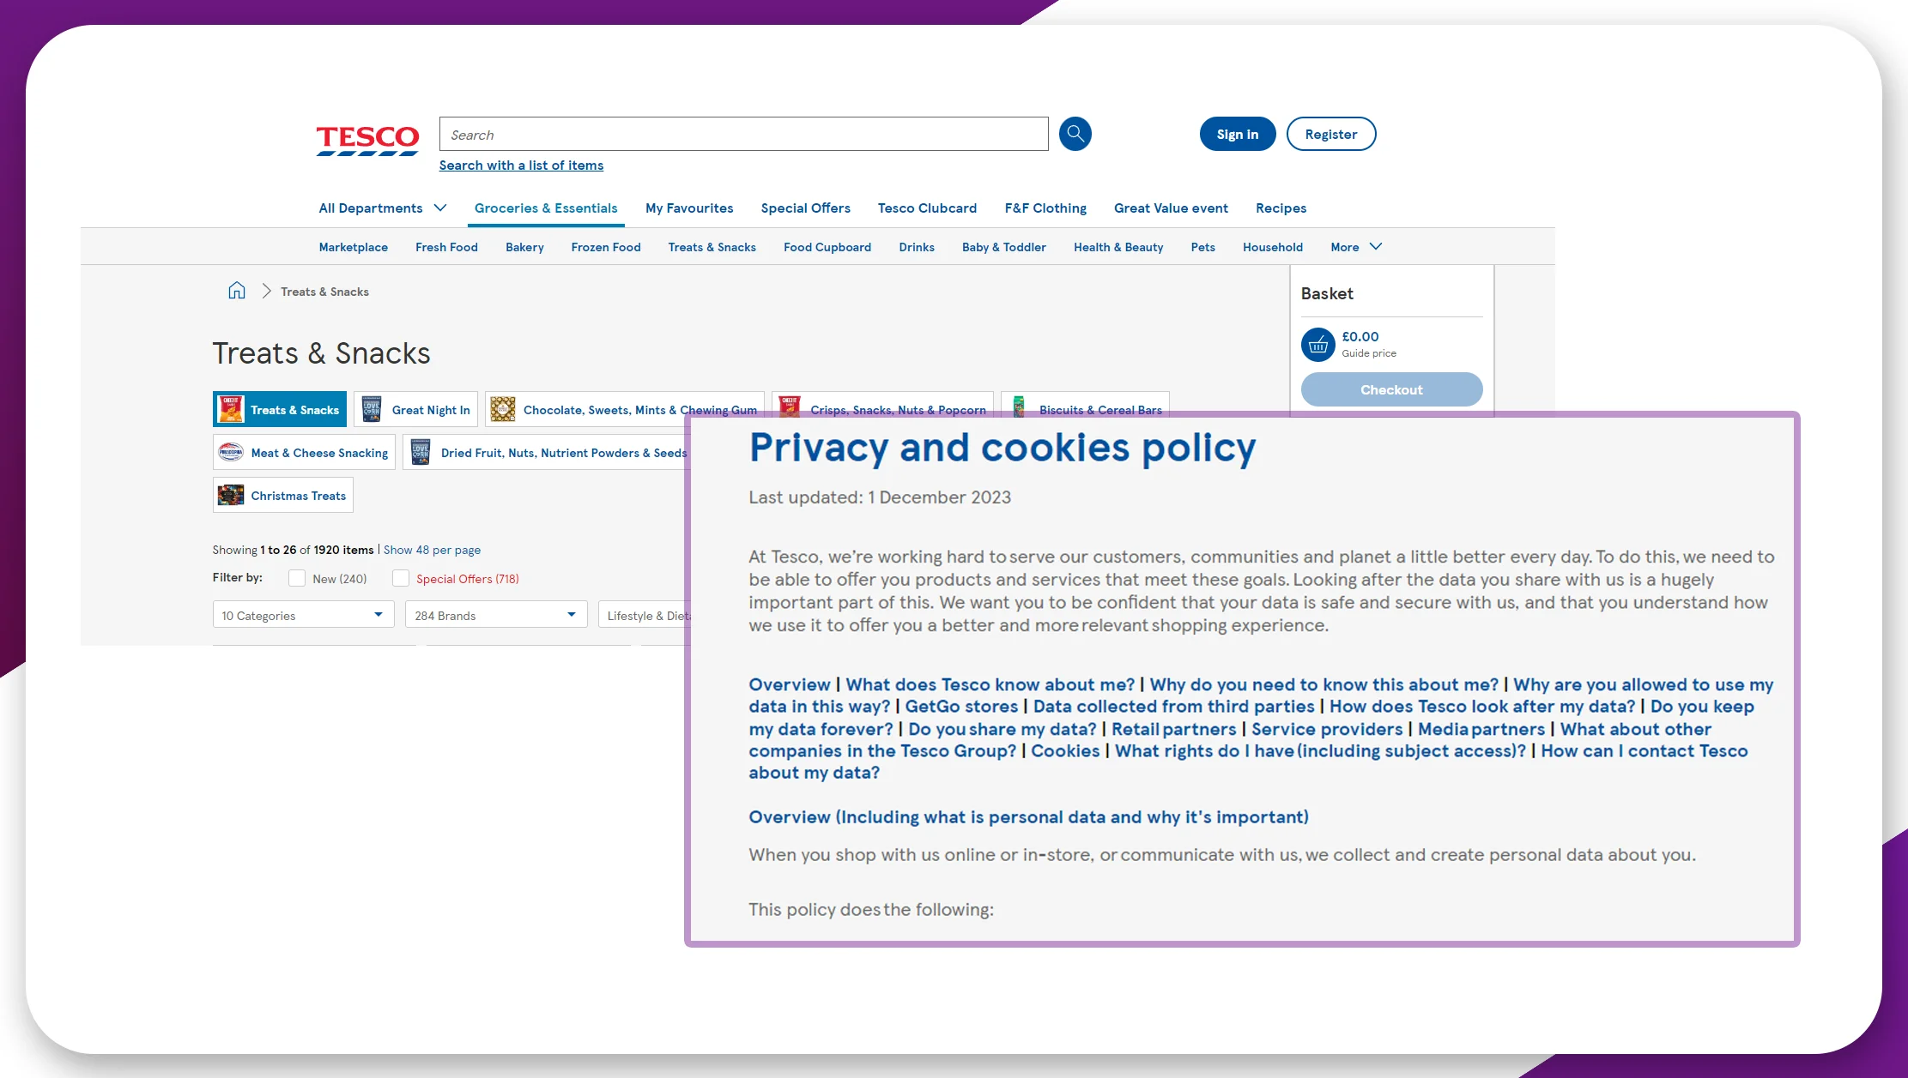Click the Privacy and cookies policy heading
1908x1078 pixels.
click(x=1002, y=448)
